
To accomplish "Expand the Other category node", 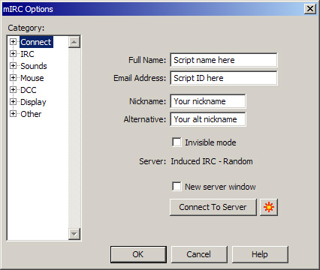I will pyautogui.click(x=13, y=114).
